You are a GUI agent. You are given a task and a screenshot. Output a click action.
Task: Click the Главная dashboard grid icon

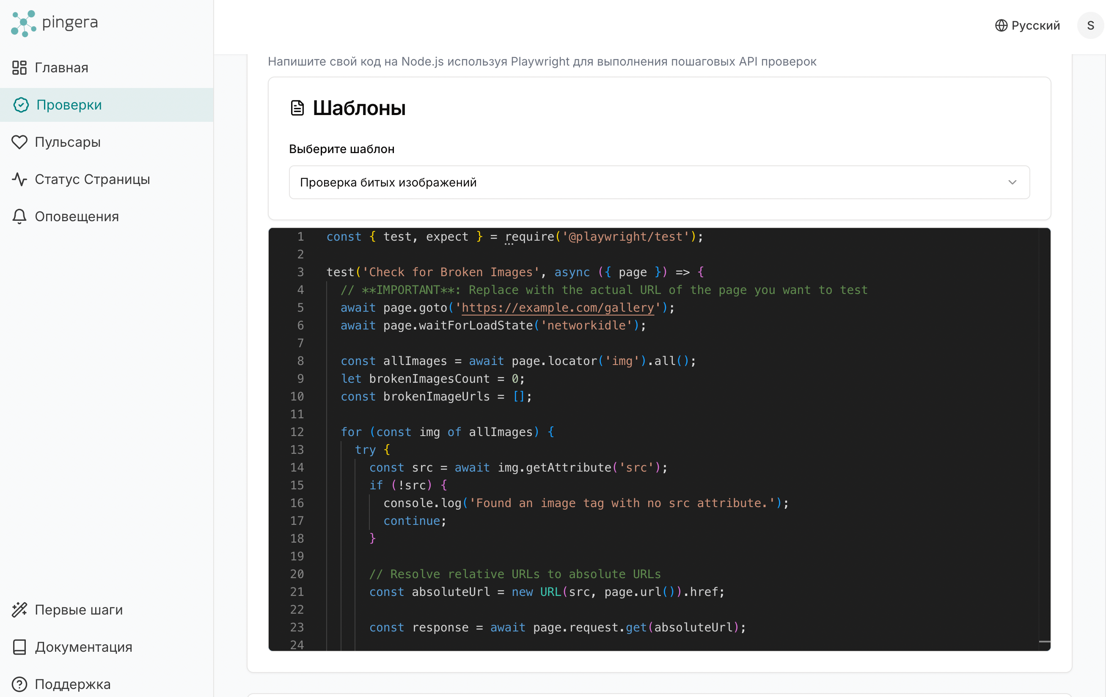[x=19, y=68]
